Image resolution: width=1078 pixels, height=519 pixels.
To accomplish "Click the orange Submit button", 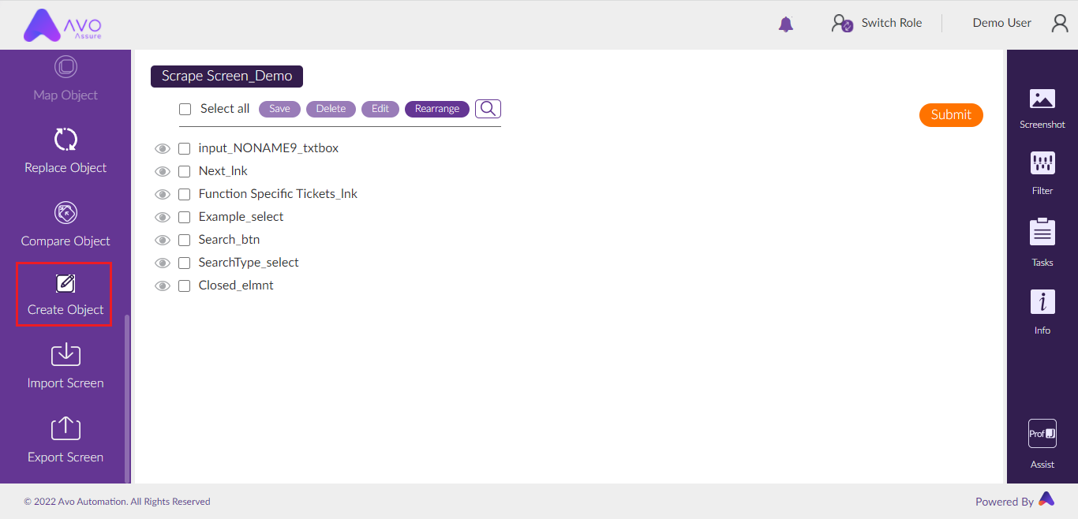I will tap(951, 114).
